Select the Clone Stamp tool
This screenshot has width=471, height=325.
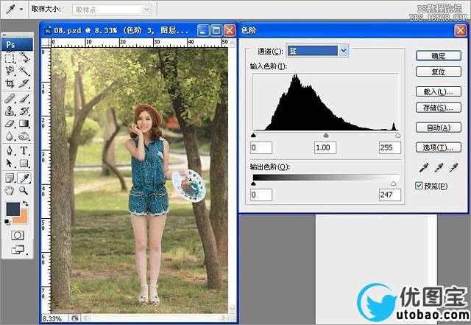point(10,111)
